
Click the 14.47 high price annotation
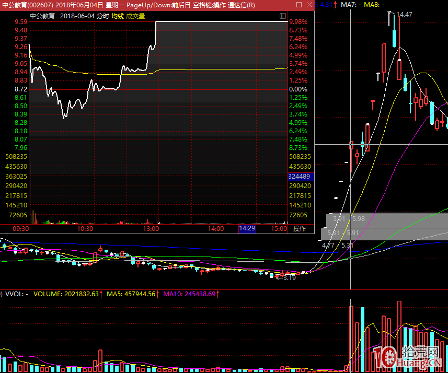[405, 15]
